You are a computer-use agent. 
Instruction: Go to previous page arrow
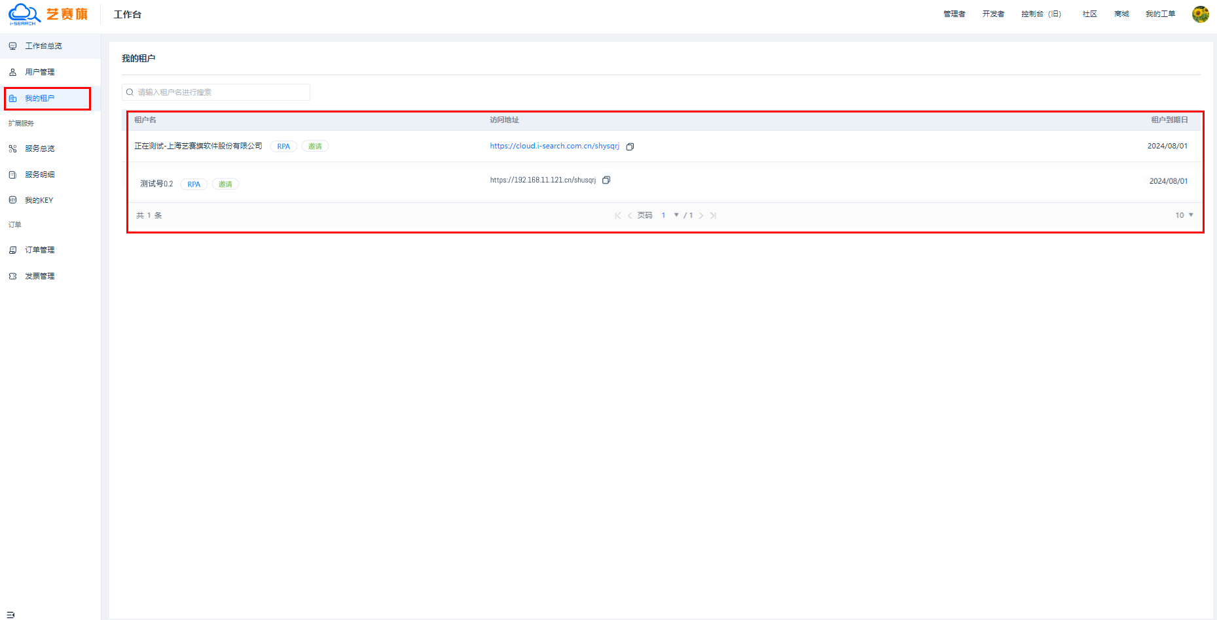tap(630, 216)
